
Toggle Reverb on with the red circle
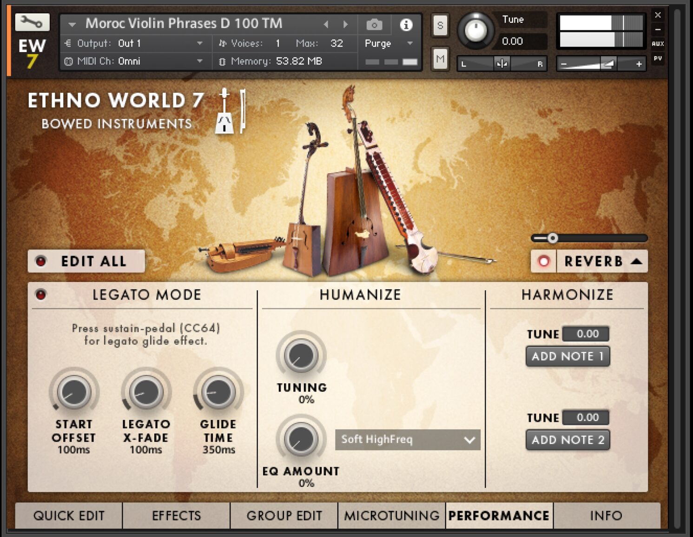tap(543, 262)
